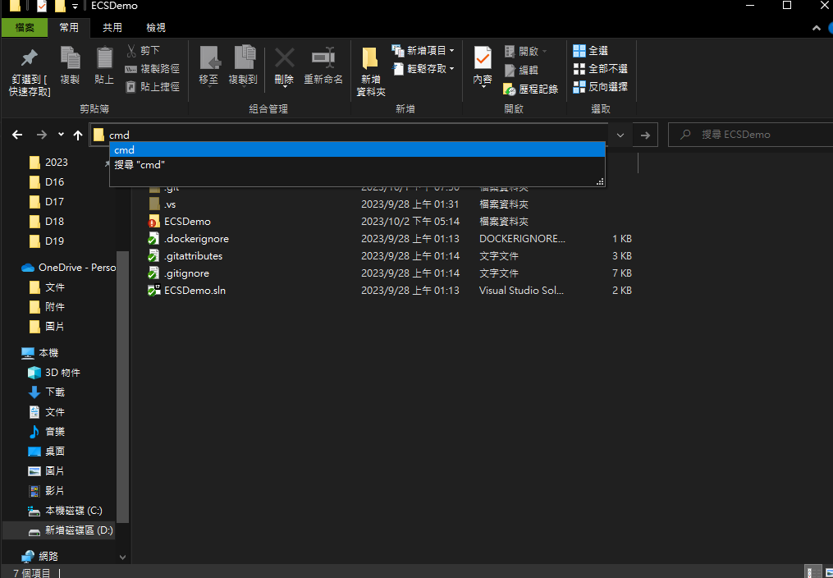
Task: Click the Rename (重新命名) icon
Action: [x=323, y=66]
